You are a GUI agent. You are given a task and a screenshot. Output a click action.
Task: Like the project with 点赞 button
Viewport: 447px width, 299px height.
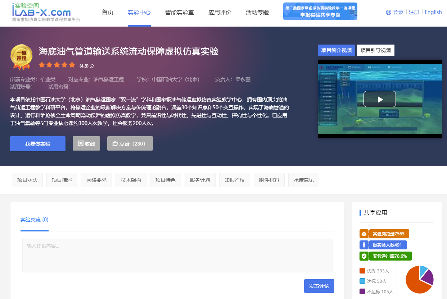(130, 144)
